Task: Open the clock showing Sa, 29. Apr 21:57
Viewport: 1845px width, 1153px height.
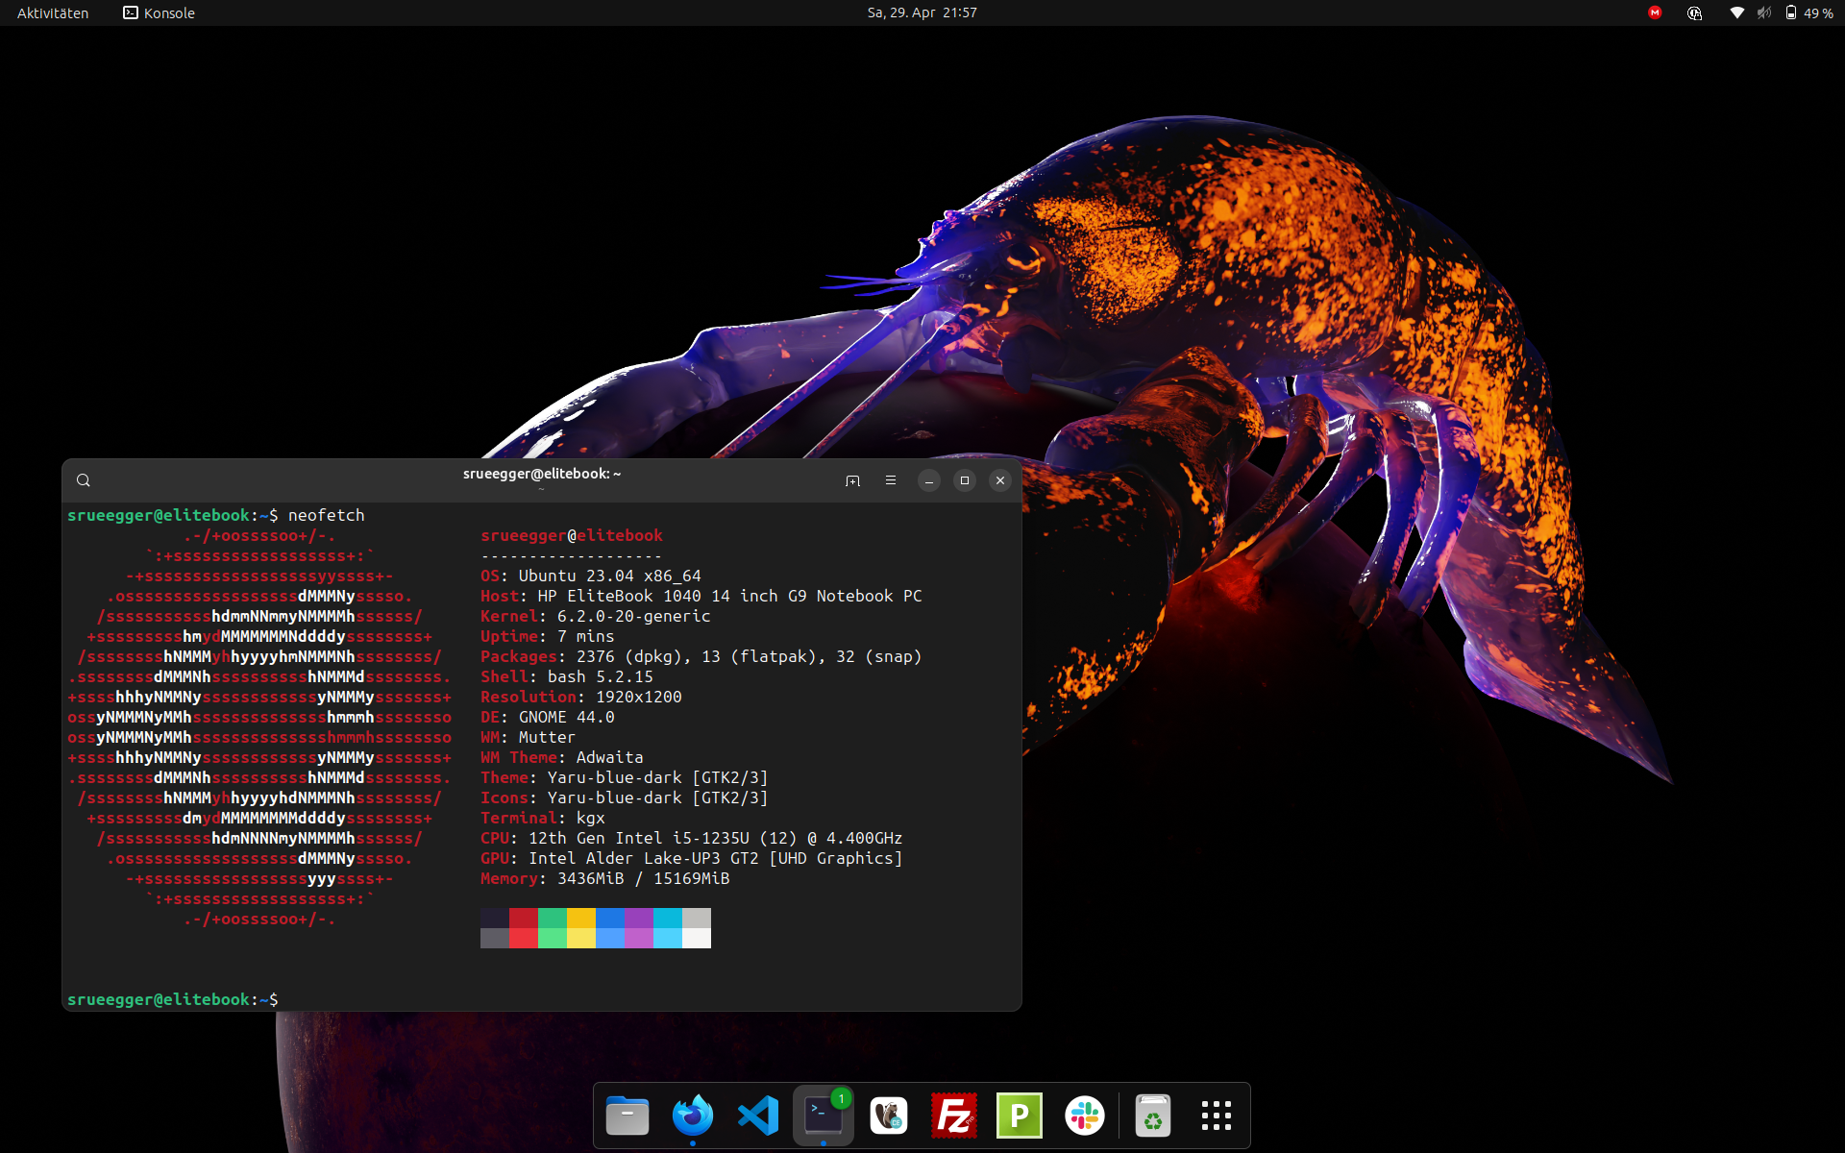Action: coord(922,12)
